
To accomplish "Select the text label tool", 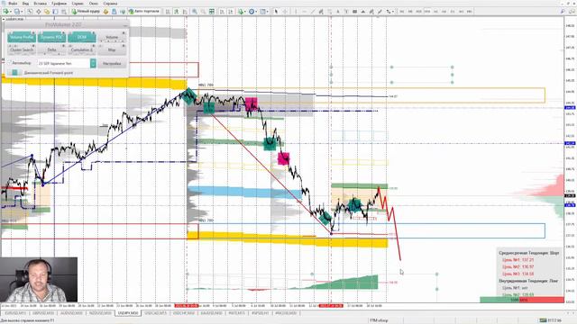I will pyautogui.click(x=346, y=12).
